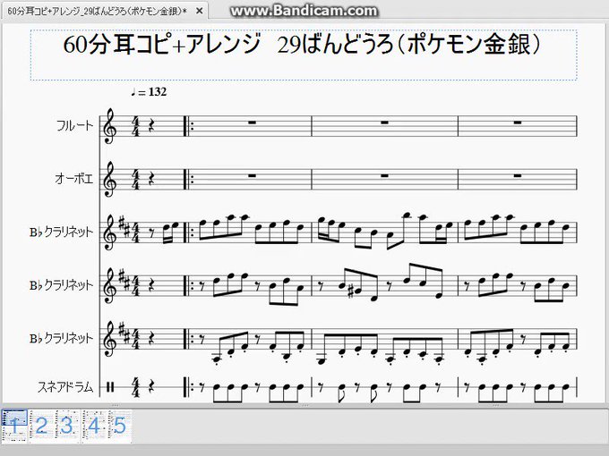Click the オーボエ instrument name
The image size is (609, 456).
(x=74, y=179)
